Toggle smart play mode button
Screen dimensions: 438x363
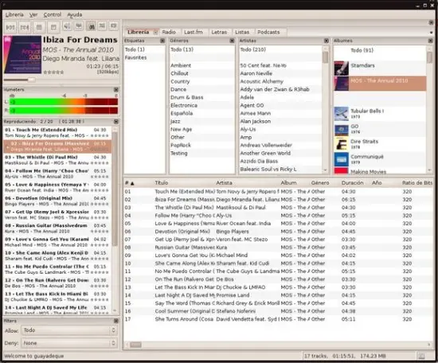91,26
